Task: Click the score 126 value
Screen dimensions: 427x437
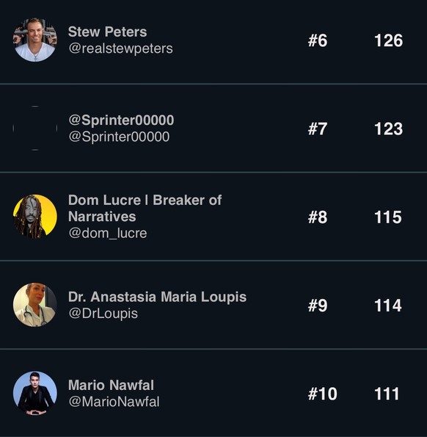Action: [389, 40]
